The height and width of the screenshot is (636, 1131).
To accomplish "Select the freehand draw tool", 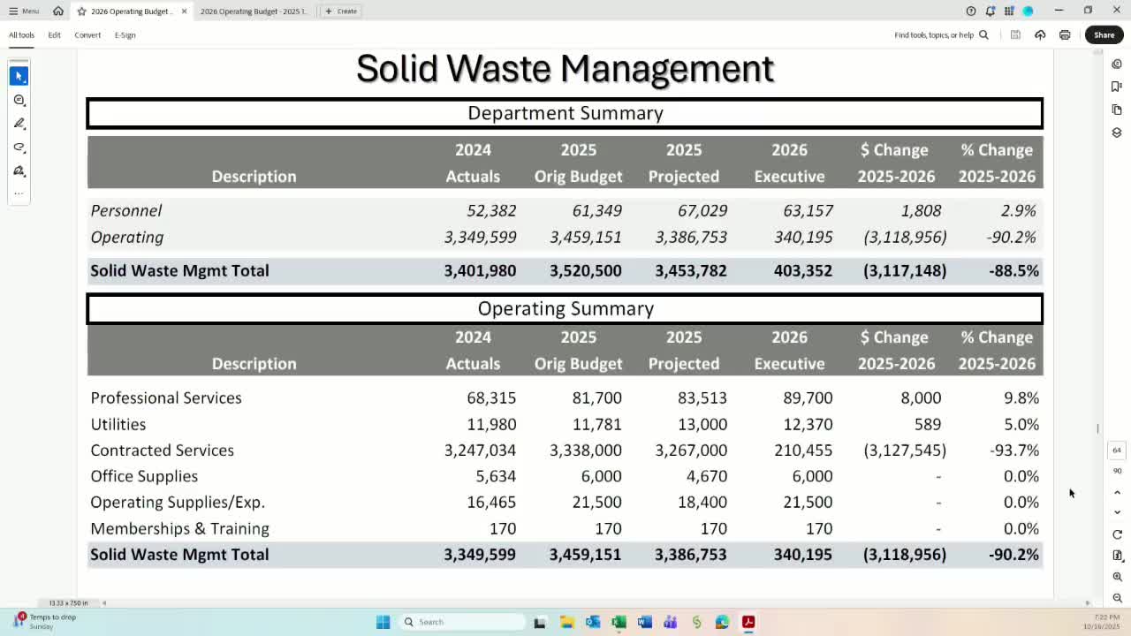I will (x=19, y=148).
